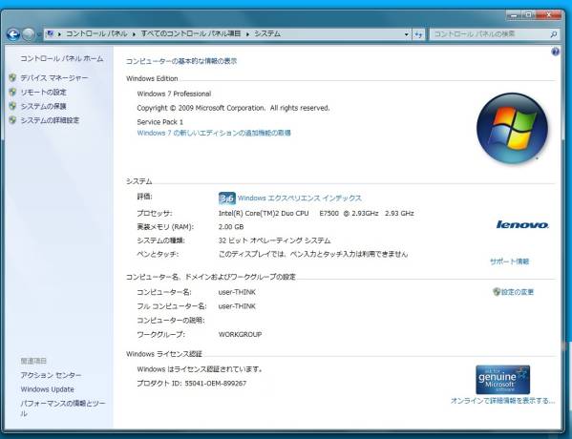Open the online details link under the genuine badge

click(502, 401)
